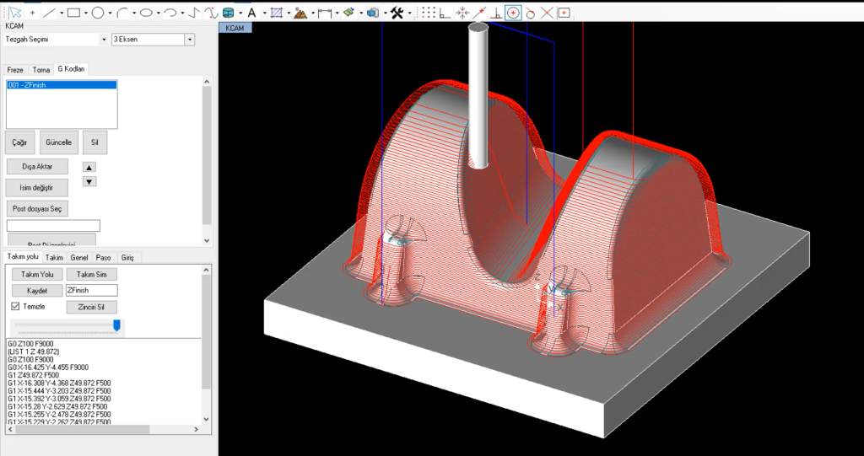The image size is (864, 456).
Task: Click the Takım Sim button
Action: [91, 274]
